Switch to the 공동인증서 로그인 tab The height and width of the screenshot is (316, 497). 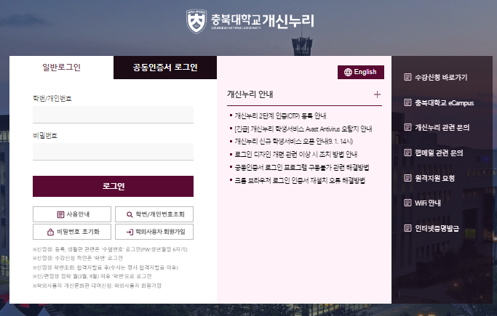coord(165,68)
